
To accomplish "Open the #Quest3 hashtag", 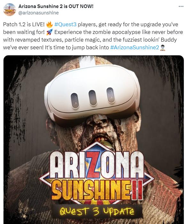I will [66, 24].
